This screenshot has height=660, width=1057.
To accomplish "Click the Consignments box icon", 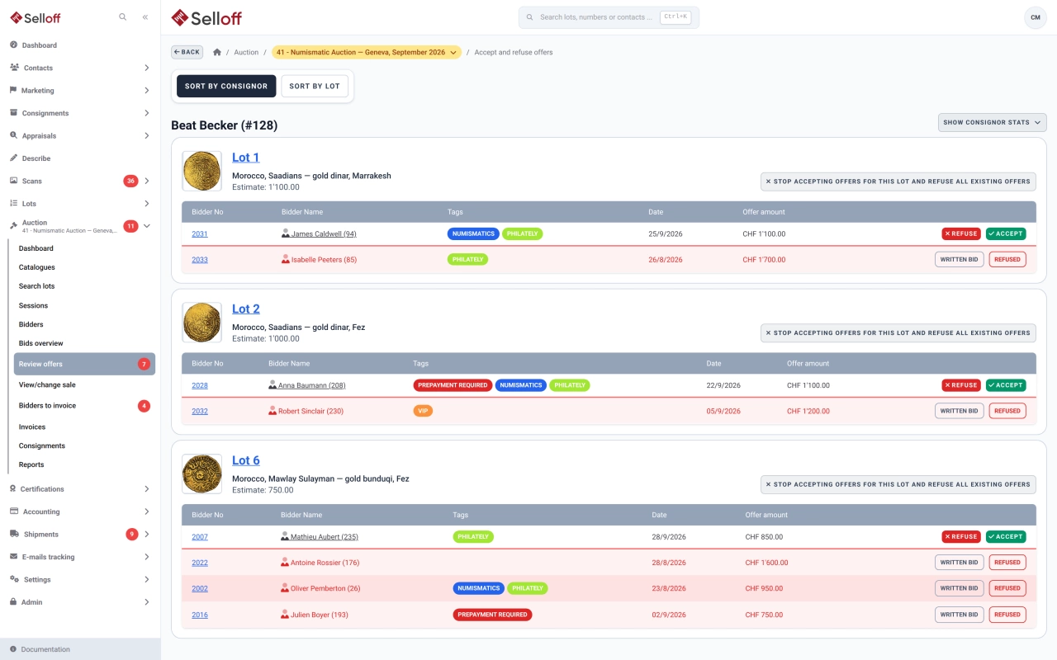I will click(14, 113).
